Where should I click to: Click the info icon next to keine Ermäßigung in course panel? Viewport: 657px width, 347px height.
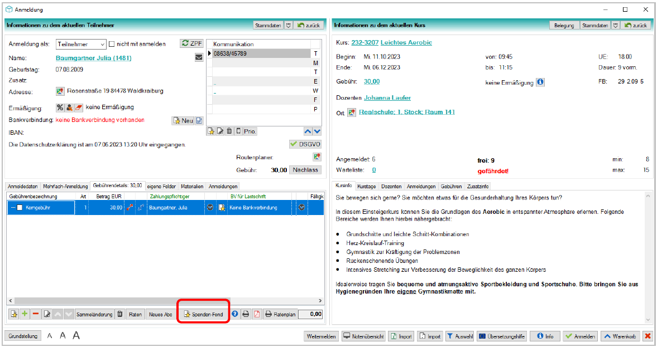click(540, 82)
